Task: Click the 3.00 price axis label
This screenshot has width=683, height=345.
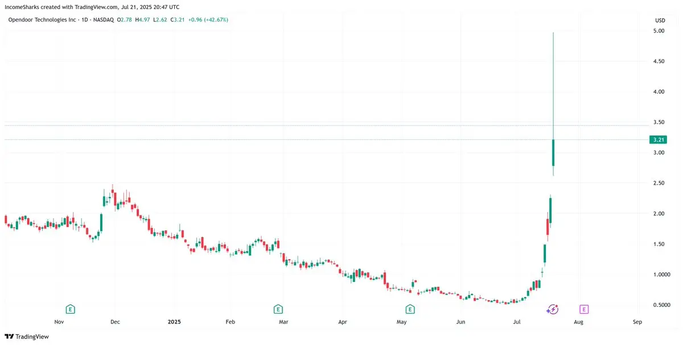Action: tap(660, 153)
